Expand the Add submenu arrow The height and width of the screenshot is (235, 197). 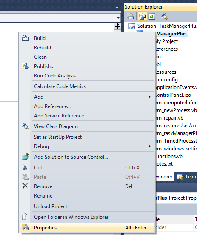pos(149,97)
